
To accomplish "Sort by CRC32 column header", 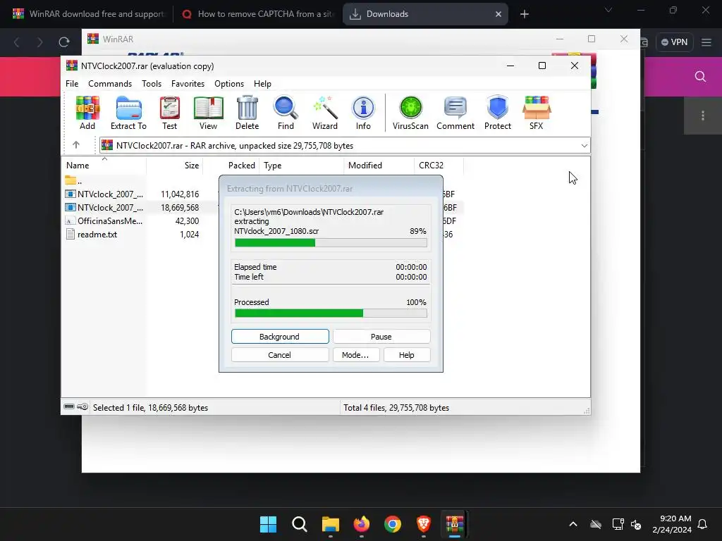I will (x=439, y=165).
